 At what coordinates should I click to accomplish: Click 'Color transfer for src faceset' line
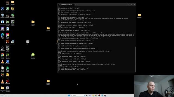tap(86, 64)
